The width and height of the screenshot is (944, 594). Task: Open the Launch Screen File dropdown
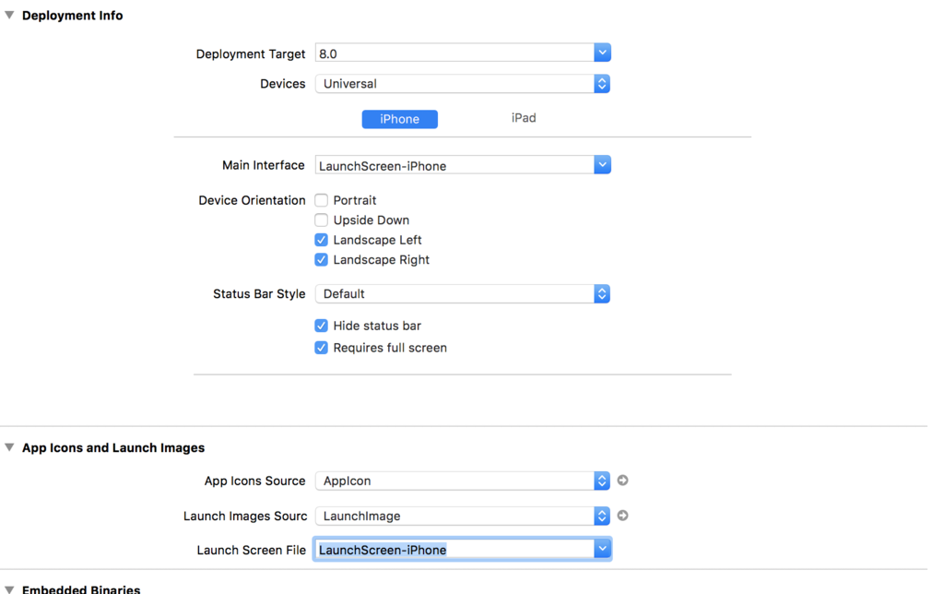(x=601, y=548)
